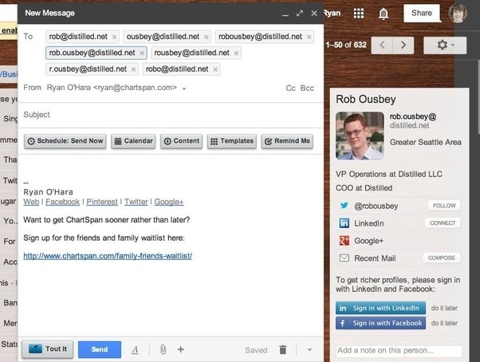Screen dimensions: 480x362
Task: Click the Subject field
Action: pyautogui.click(x=171, y=115)
